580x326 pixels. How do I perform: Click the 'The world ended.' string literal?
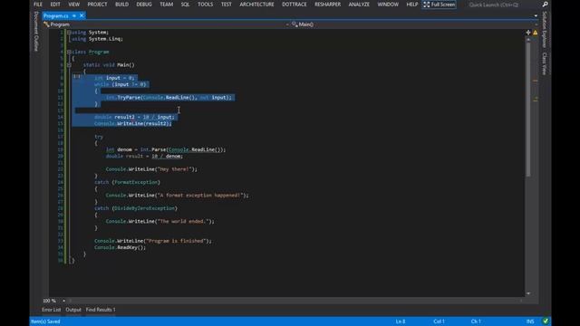click(183, 221)
